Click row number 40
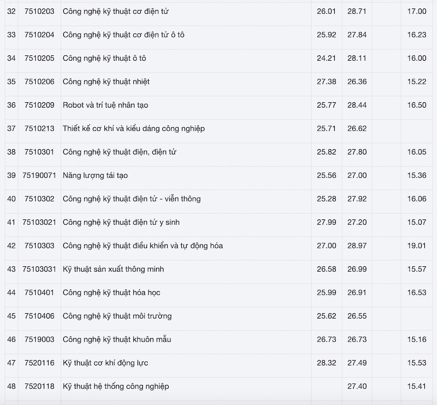This screenshot has width=437, height=405. tap(12, 199)
